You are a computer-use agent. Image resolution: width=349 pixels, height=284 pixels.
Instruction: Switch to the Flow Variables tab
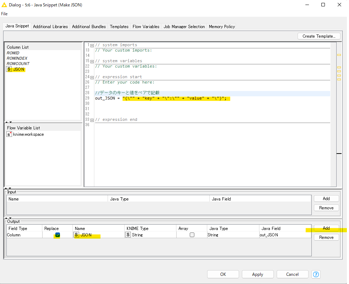[145, 26]
